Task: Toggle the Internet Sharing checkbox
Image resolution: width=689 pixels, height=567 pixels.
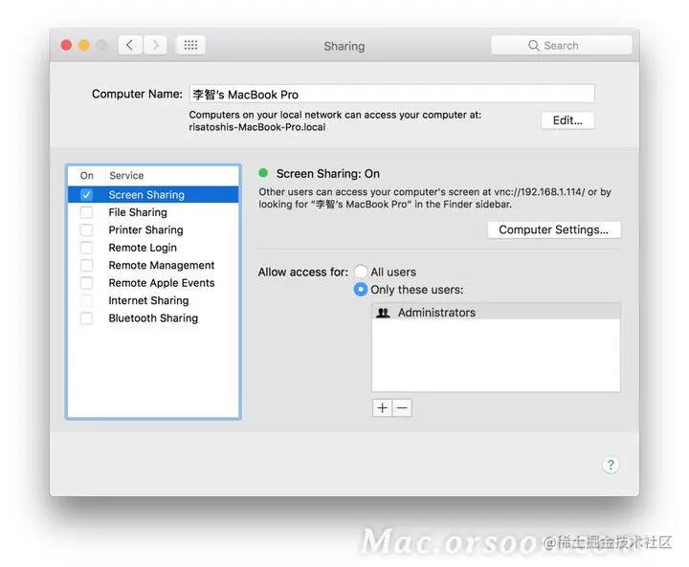Action: pyautogui.click(x=86, y=300)
